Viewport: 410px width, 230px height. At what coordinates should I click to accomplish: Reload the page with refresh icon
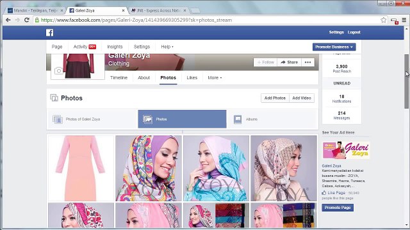click(x=27, y=20)
